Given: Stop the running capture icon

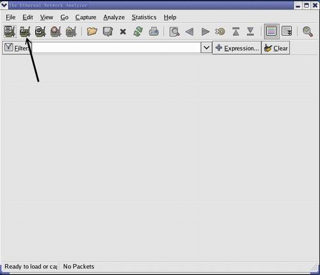Looking at the screenshot, I should [x=56, y=31].
